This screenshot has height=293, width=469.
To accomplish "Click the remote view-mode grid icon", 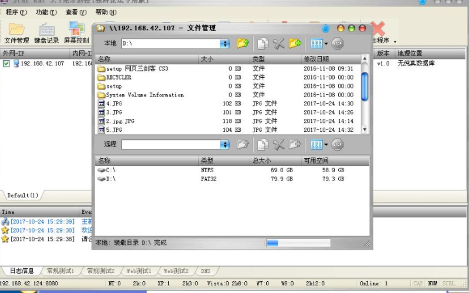I will 316,145.
